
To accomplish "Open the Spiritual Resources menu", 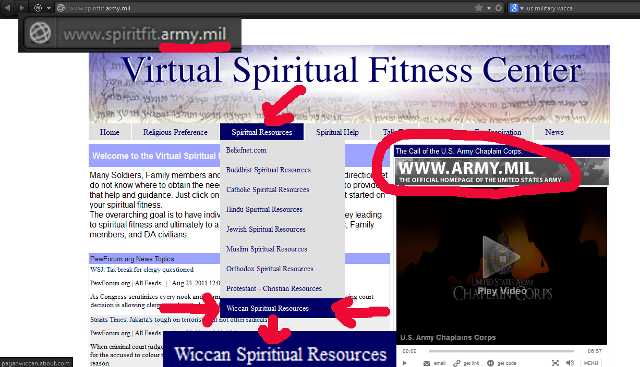I will (262, 132).
